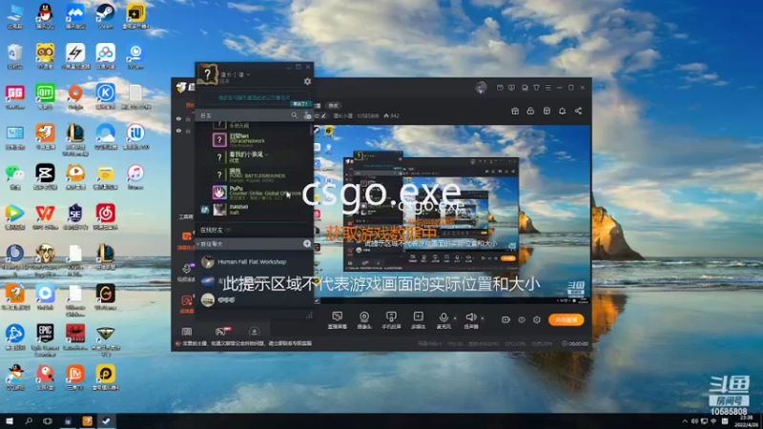
Task: Open notifications bell in Douyu window
Action: (x=562, y=111)
